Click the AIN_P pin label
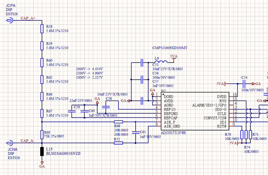 click(x=169, y=122)
